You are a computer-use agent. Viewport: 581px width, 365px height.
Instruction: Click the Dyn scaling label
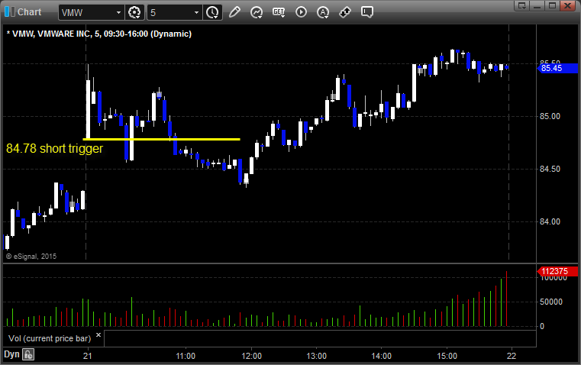point(11,354)
